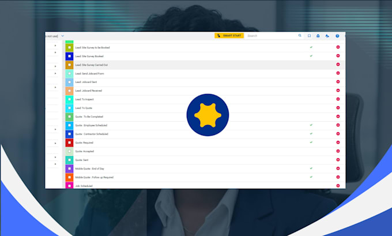Delete 'Lead: Send Jobcard Form' with red icon
This screenshot has height=236, width=392.
click(x=338, y=73)
